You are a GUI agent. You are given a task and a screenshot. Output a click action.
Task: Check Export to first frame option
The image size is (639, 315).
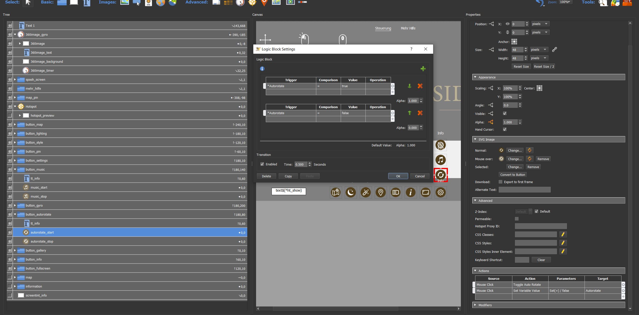pyautogui.click(x=500, y=182)
